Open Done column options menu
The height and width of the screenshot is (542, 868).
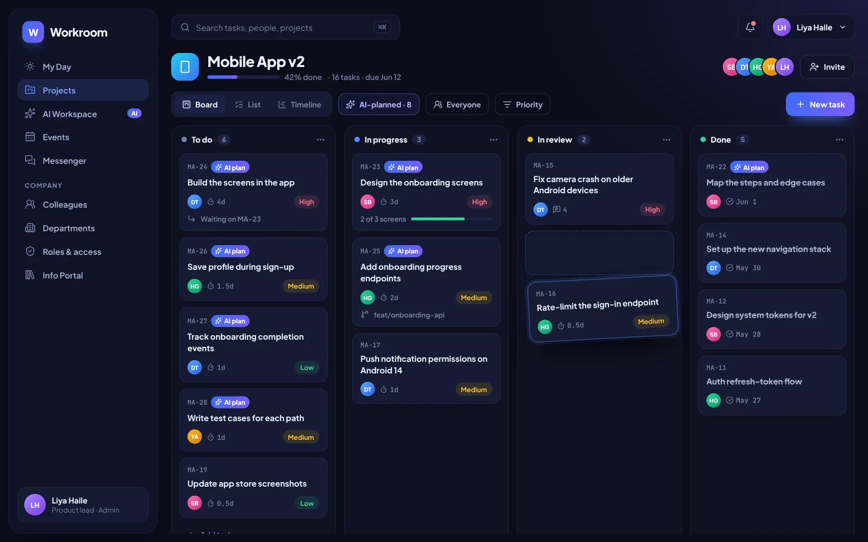pyautogui.click(x=840, y=140)
